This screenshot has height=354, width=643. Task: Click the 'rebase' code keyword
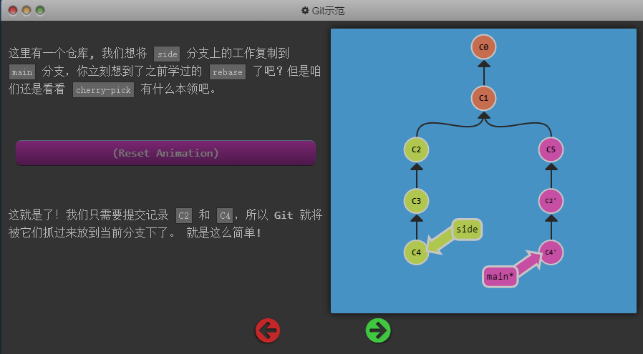(228, 72)
